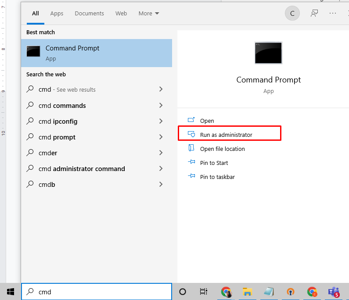Image resolution: width=349 pixels, height=300 pixels.
Task: Click the Open action icon
Action: 191,120
